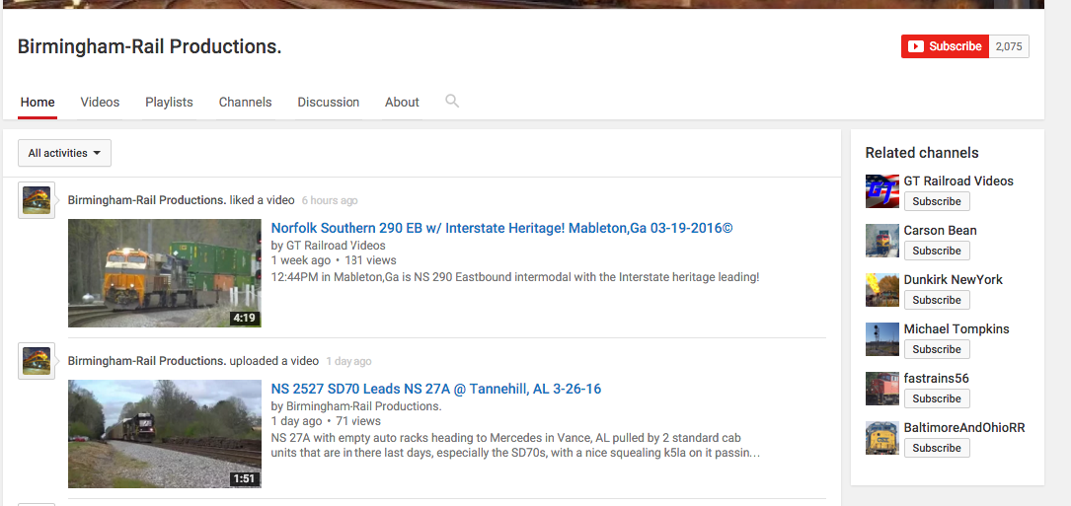Click the Related channels heading
Image resolution: width=1071 pixels, height=506 pixels.
tap(922, 153)
